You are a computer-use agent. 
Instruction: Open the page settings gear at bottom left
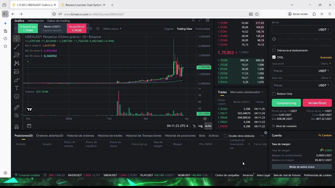click(x=5, y=173)
